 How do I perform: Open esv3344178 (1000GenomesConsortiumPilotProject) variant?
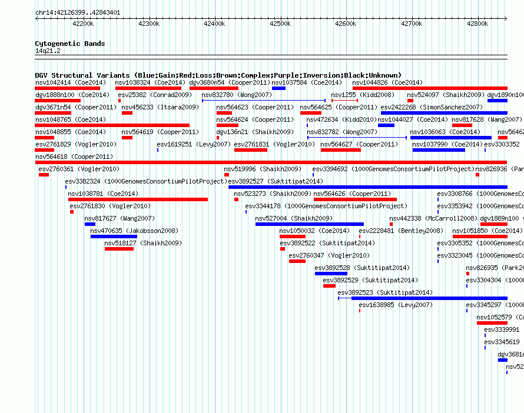[326, 206]
